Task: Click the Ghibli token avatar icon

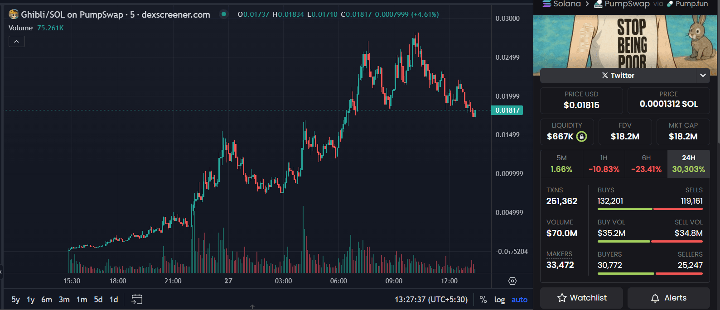Action: click(x=14, y=14)
